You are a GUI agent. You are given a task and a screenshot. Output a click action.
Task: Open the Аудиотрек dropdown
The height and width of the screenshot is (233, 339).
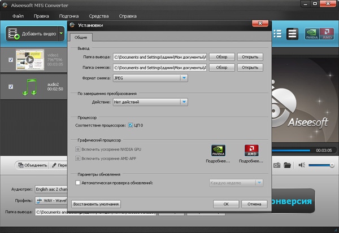pos(51,189)
